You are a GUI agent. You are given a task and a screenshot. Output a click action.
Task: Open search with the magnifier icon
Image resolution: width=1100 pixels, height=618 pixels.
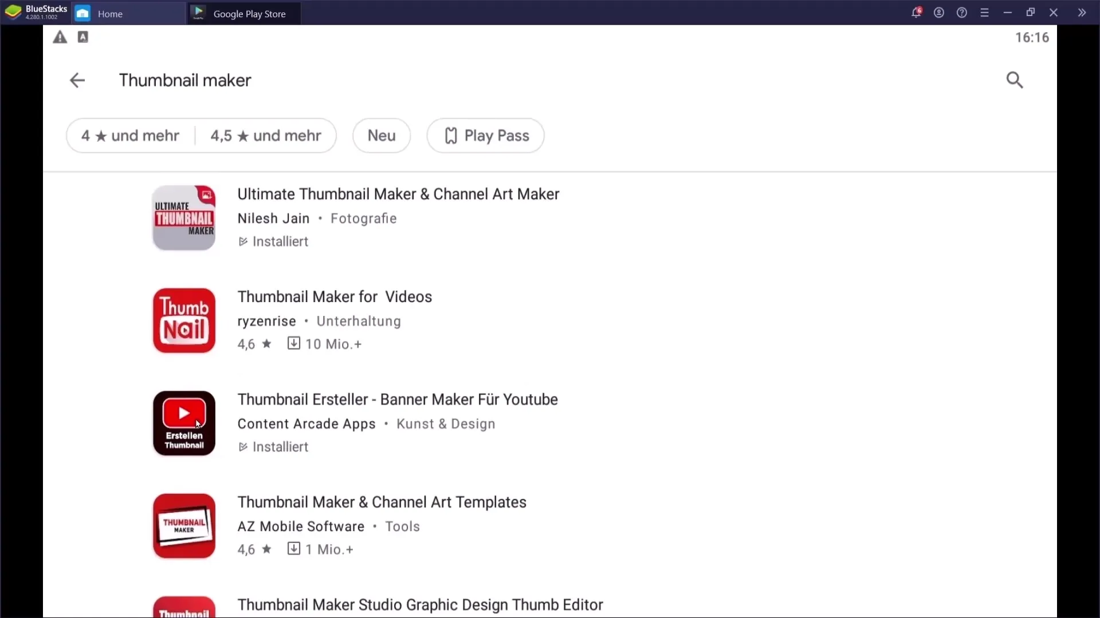tap(1015, 80)
